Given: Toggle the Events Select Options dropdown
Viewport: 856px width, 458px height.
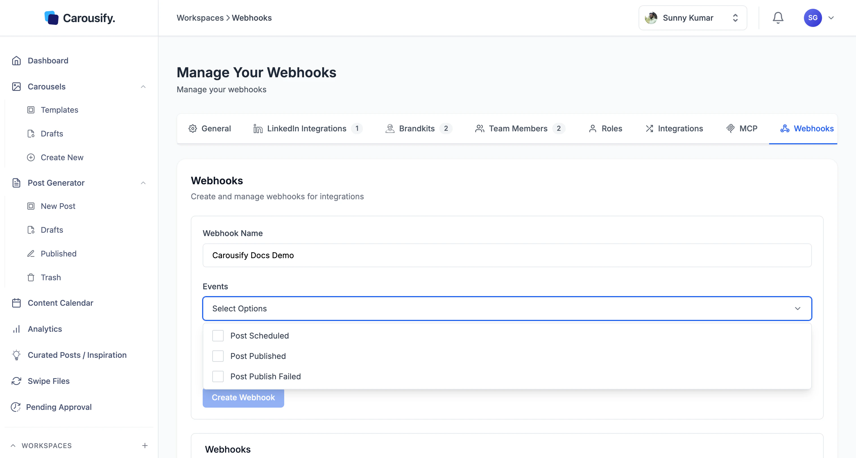Looking at the screenshot, I should click(x=507, y=309).
